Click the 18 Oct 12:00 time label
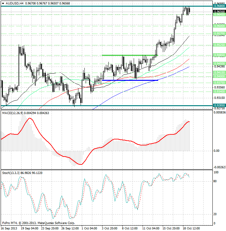The image size is (226, 231). click(x=191, y=228)
